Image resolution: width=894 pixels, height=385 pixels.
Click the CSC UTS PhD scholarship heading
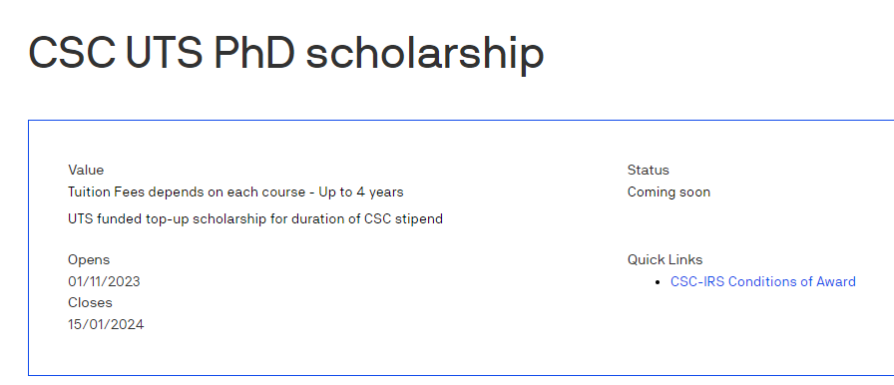point(286,53)
